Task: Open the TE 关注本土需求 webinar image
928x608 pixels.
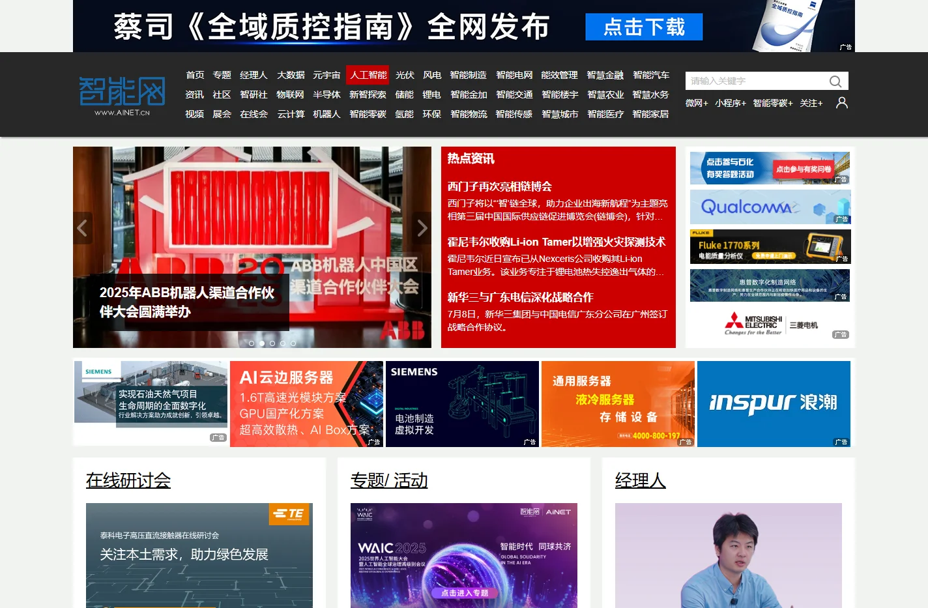Action: (x=199, y=555)
